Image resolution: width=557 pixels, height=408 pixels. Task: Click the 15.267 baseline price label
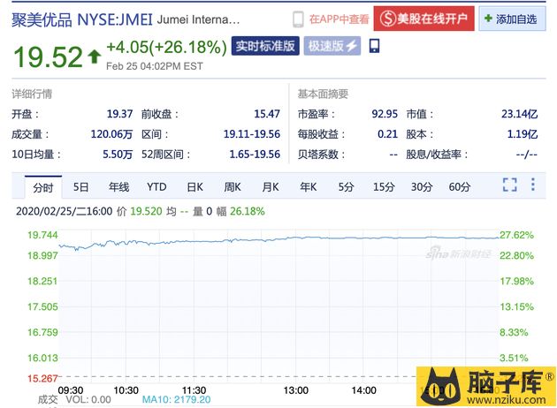tap(42, 378)
